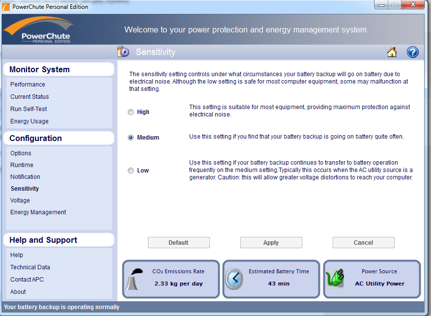This screenshot has width=431, height=316.
Task: Open the Performance page
Action: point(28,85)
